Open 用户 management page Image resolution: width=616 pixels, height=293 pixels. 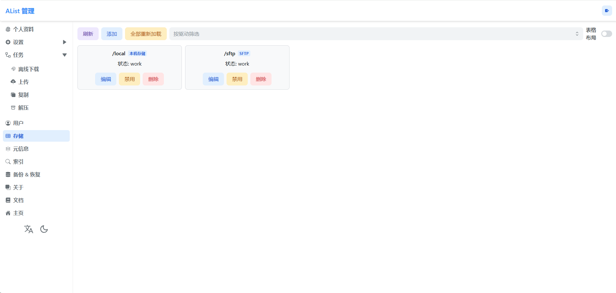point(36,123)
